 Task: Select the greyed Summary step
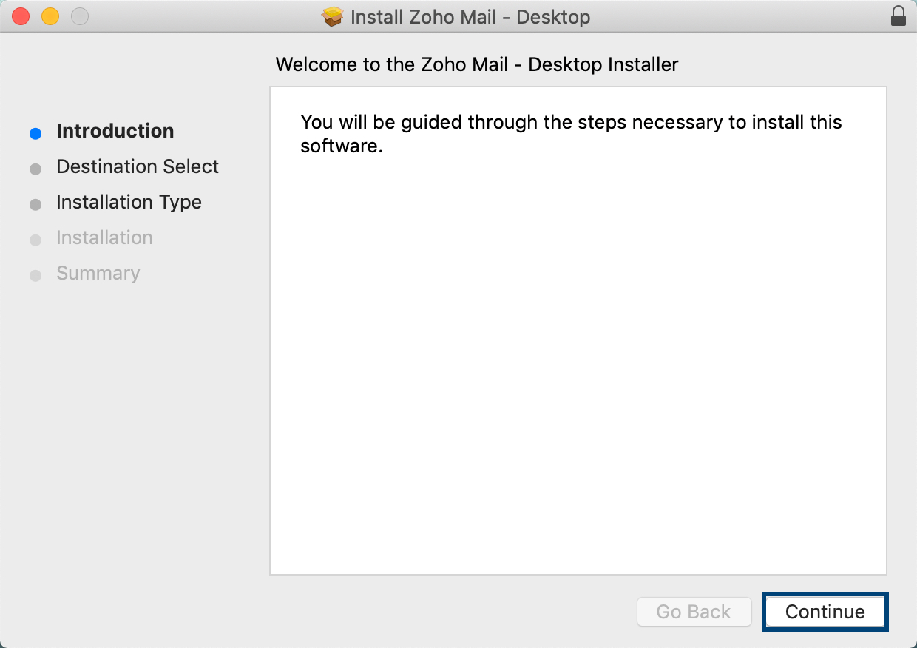[x=98, y=273]
